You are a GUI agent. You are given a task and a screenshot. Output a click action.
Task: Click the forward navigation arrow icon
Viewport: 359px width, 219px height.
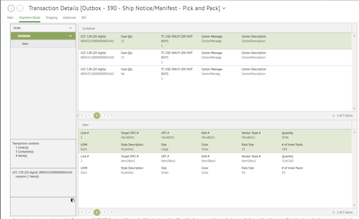[x=20, y=8]
